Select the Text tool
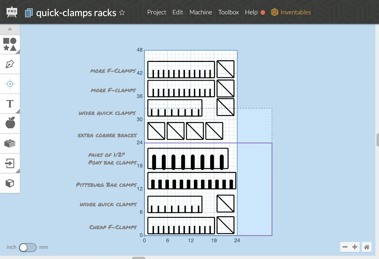 pos(10,104)
